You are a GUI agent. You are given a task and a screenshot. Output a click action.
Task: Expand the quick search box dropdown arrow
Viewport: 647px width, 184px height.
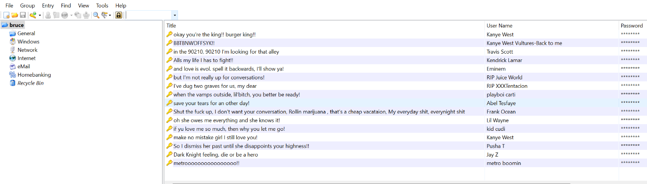point(175,16)
